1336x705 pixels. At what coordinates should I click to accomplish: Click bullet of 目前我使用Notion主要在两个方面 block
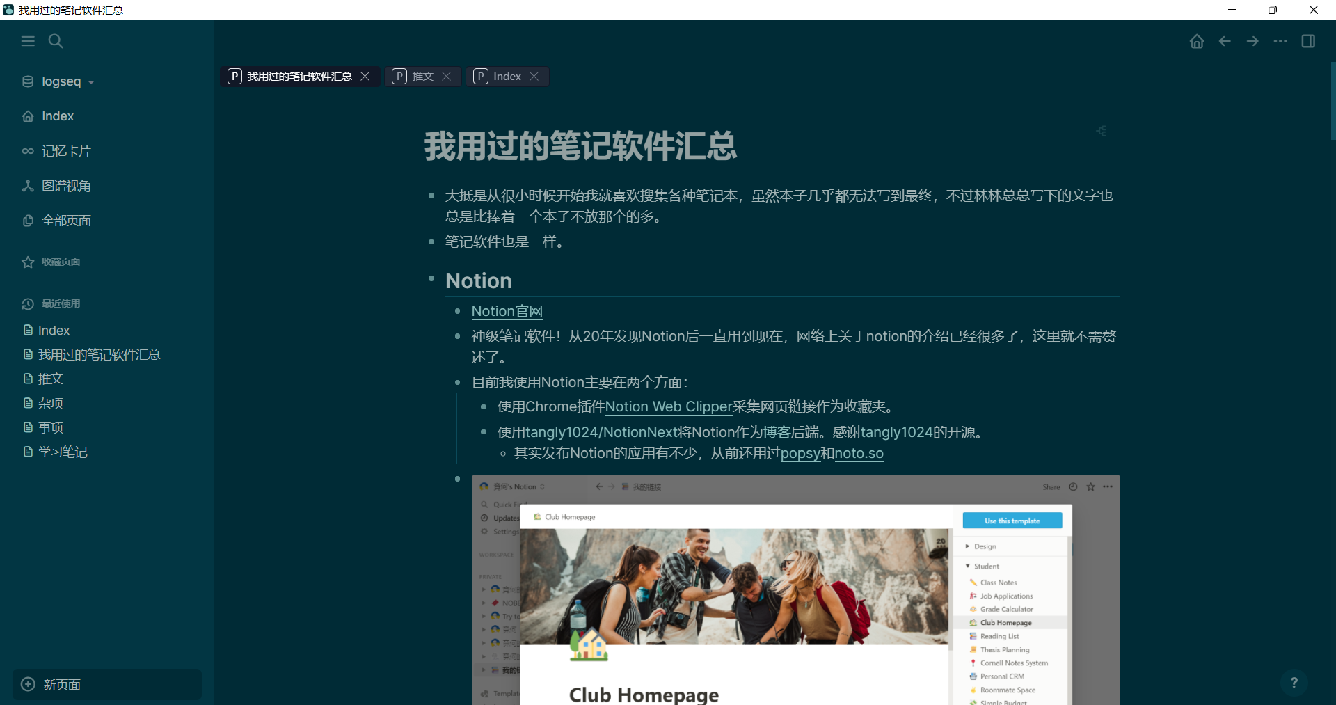click(x=457, y=382)
